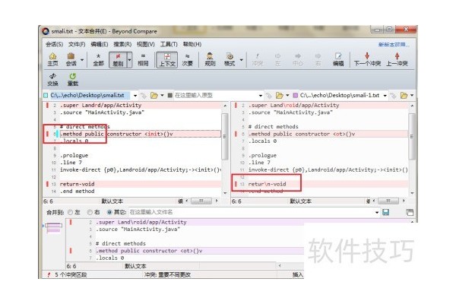Screen dimensions: 456x304
Task: Click the right pane vertical scrollbar
Action: pos(412,149)
